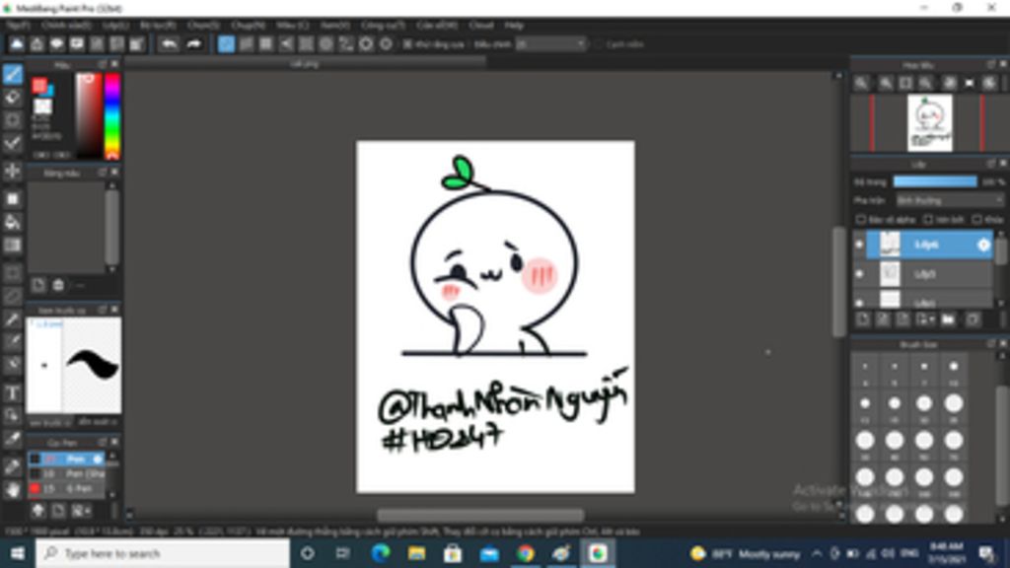Hide the selected top layer via eye icon
Screen dimensions: 1010x568
pyautogui.click(x=859, y=245)
